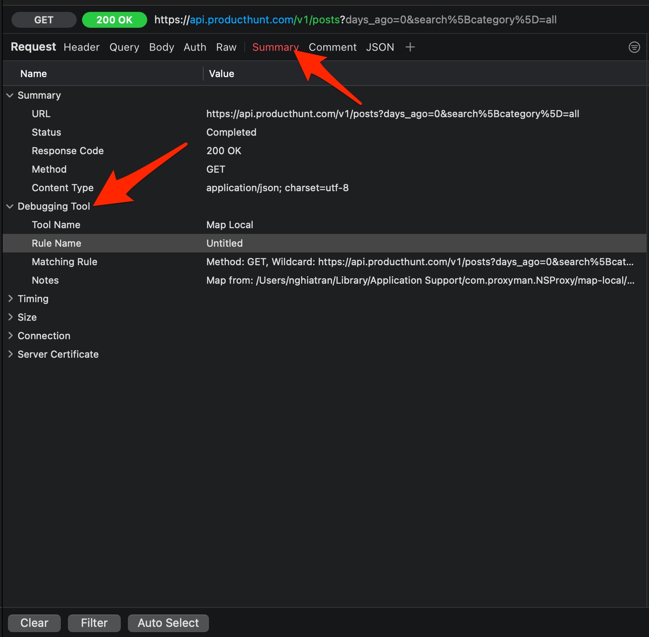Expand the Server Certificate section
This screenshot has height=637, width=649.
pos(10,354)
